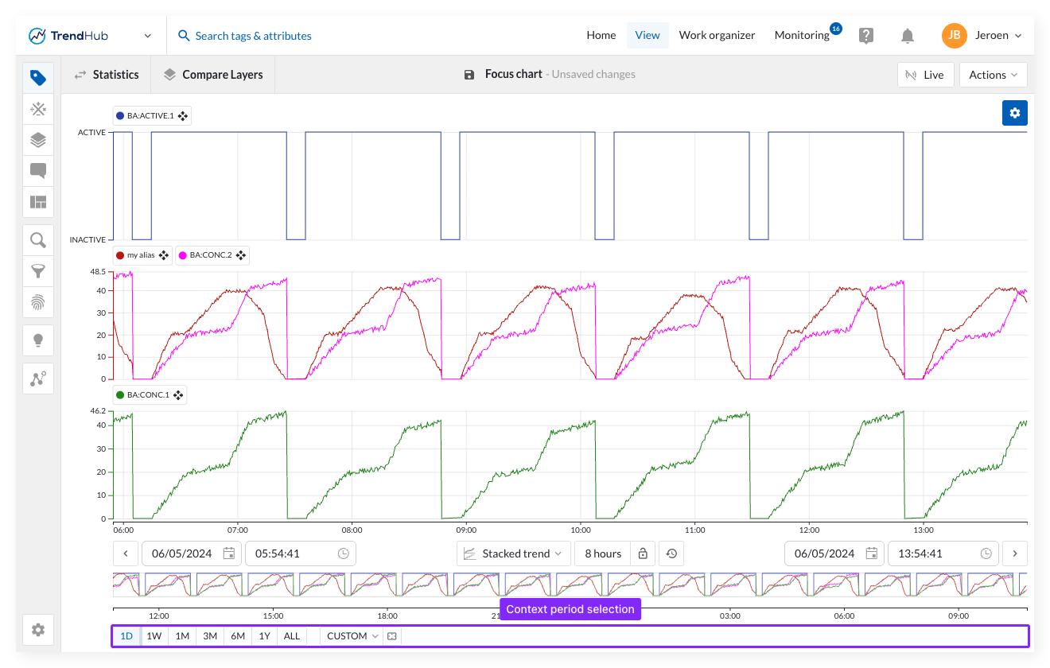Image resolution: width=1050 pixels, height=668 pixels.
Task: Open the CUSTOM period dropdown
Action: (x=352, y=636)
